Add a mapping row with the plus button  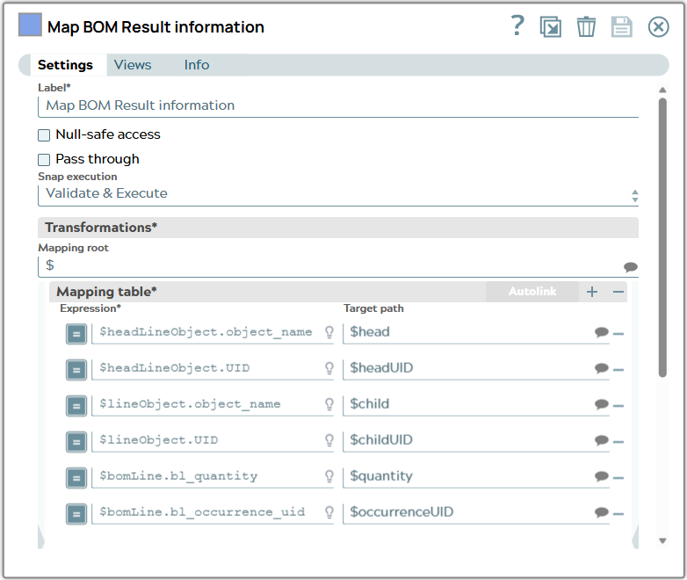coord(592,292)
